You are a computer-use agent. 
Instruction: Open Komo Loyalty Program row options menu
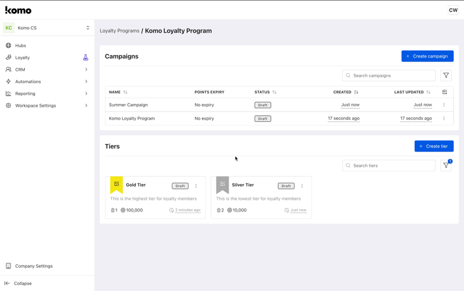coord(444,118)
